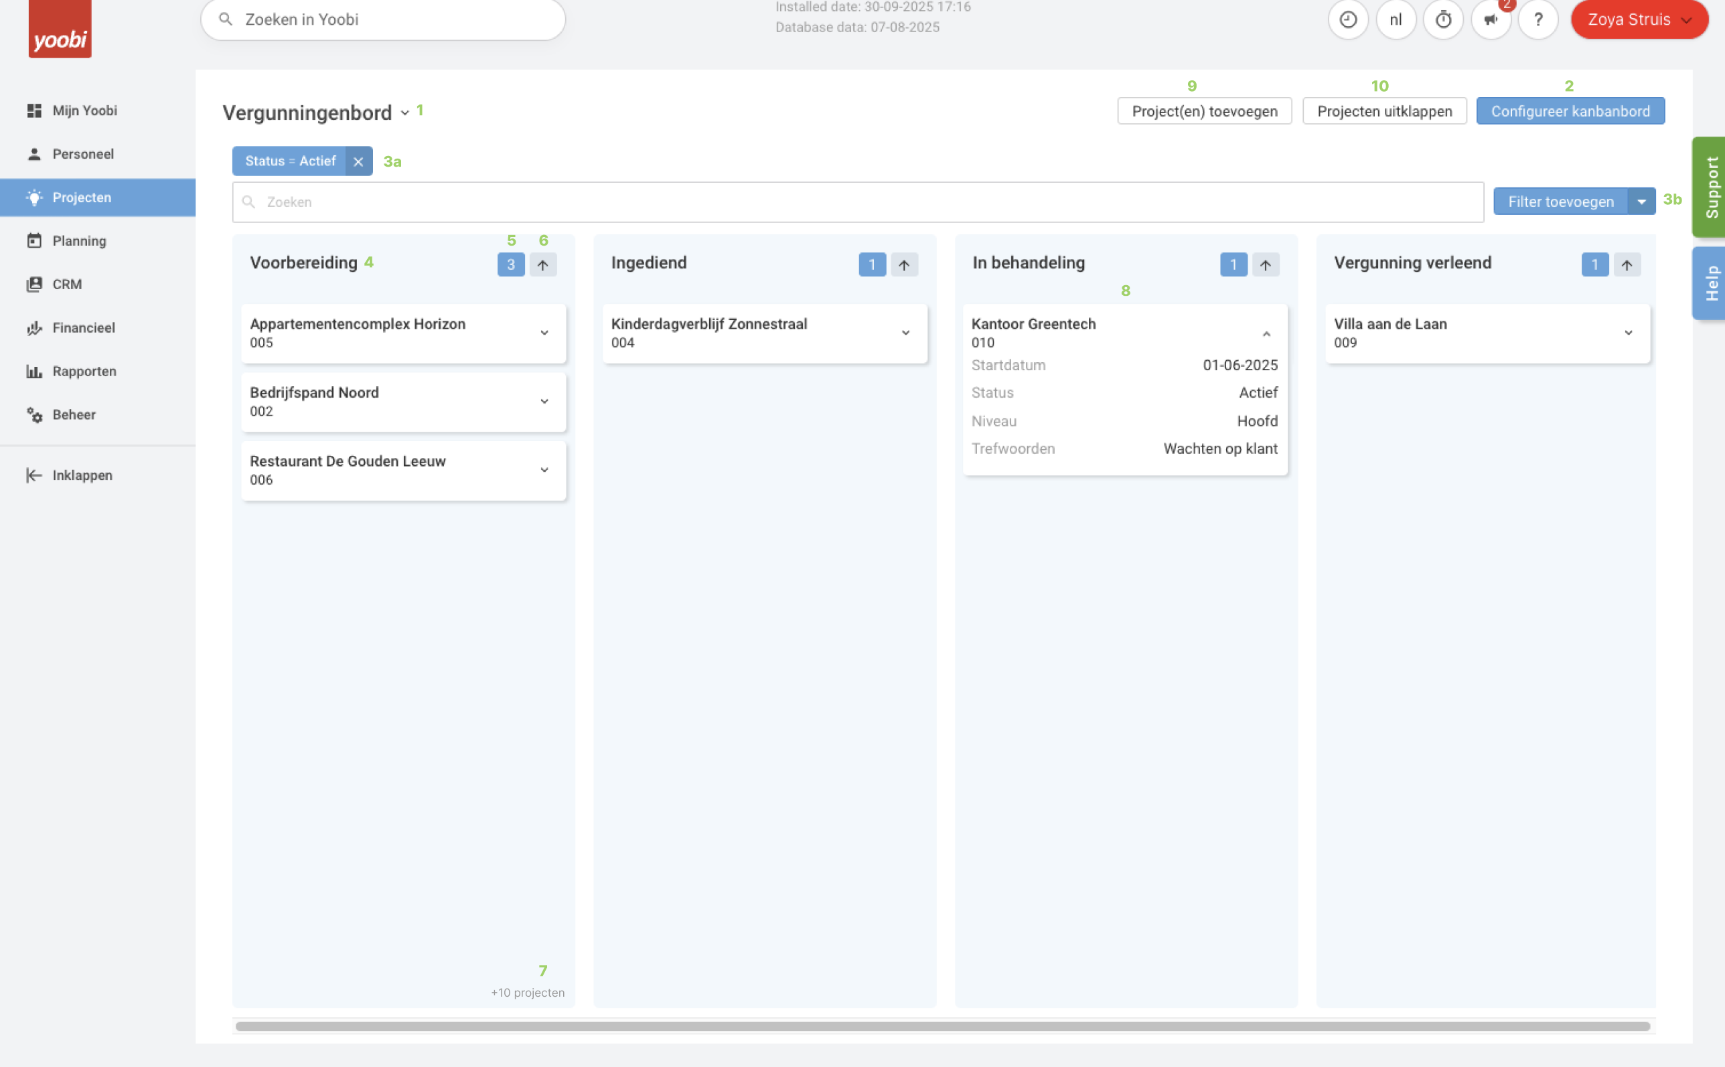Switch language using the nl button
Viewport: 1725px width, 1067px height.
tap(1396, 20)
